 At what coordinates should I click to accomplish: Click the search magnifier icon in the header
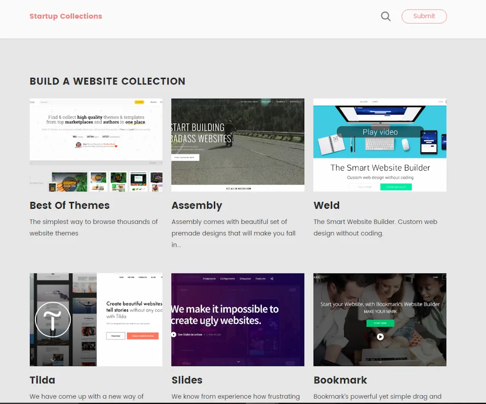(385, 16)
